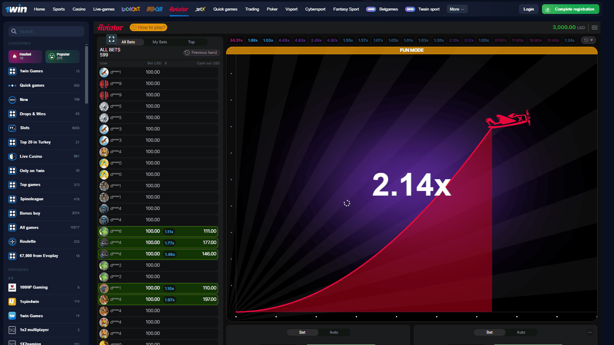Click the Complete registration button
The width and height of the screenshot is (614, 345).
tap(570, 9)
